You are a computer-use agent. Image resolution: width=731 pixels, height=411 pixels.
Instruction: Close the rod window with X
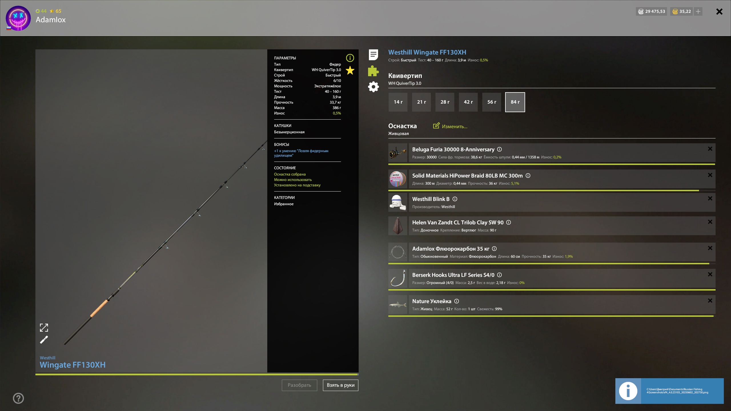pyautogui.click(x=719, y=11)
